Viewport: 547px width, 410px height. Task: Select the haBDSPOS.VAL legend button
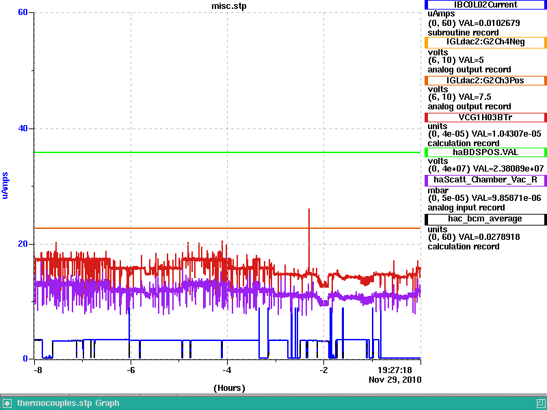coord(485,152)
